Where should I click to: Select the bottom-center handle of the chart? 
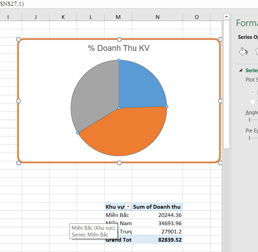coord(119,163)
